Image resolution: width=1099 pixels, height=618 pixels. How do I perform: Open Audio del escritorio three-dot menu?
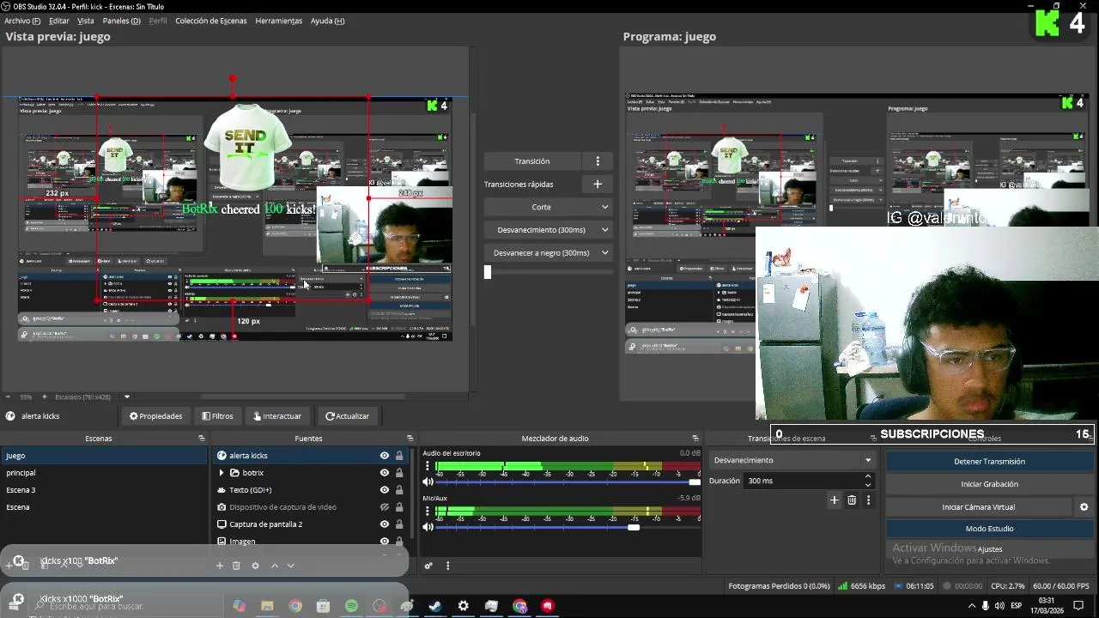pos(428,466)
